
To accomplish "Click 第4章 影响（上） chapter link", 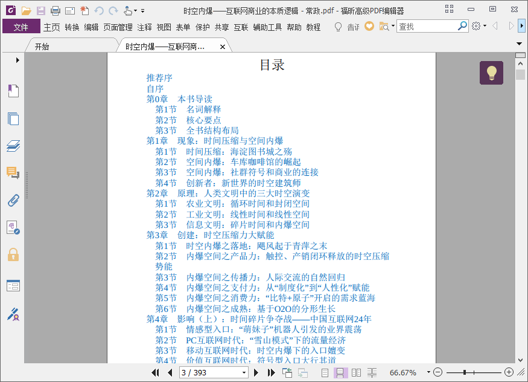I will tap(259, 319).
